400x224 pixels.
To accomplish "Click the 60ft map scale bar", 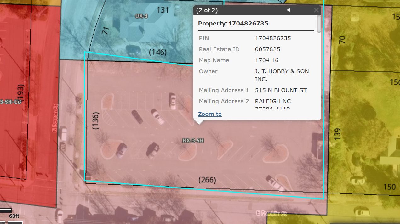I will [6, 210].
